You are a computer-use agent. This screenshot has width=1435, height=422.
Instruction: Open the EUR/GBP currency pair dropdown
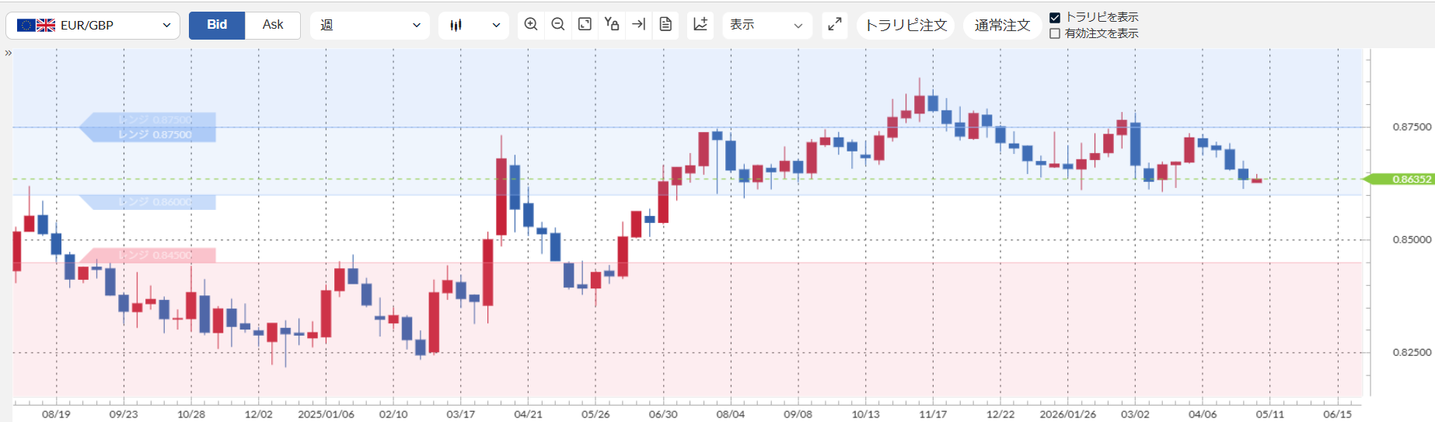tap(93, 25)
